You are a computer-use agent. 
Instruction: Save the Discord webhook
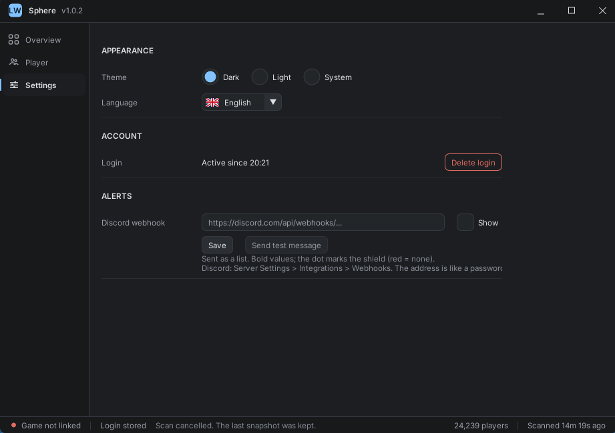(217, 245)
